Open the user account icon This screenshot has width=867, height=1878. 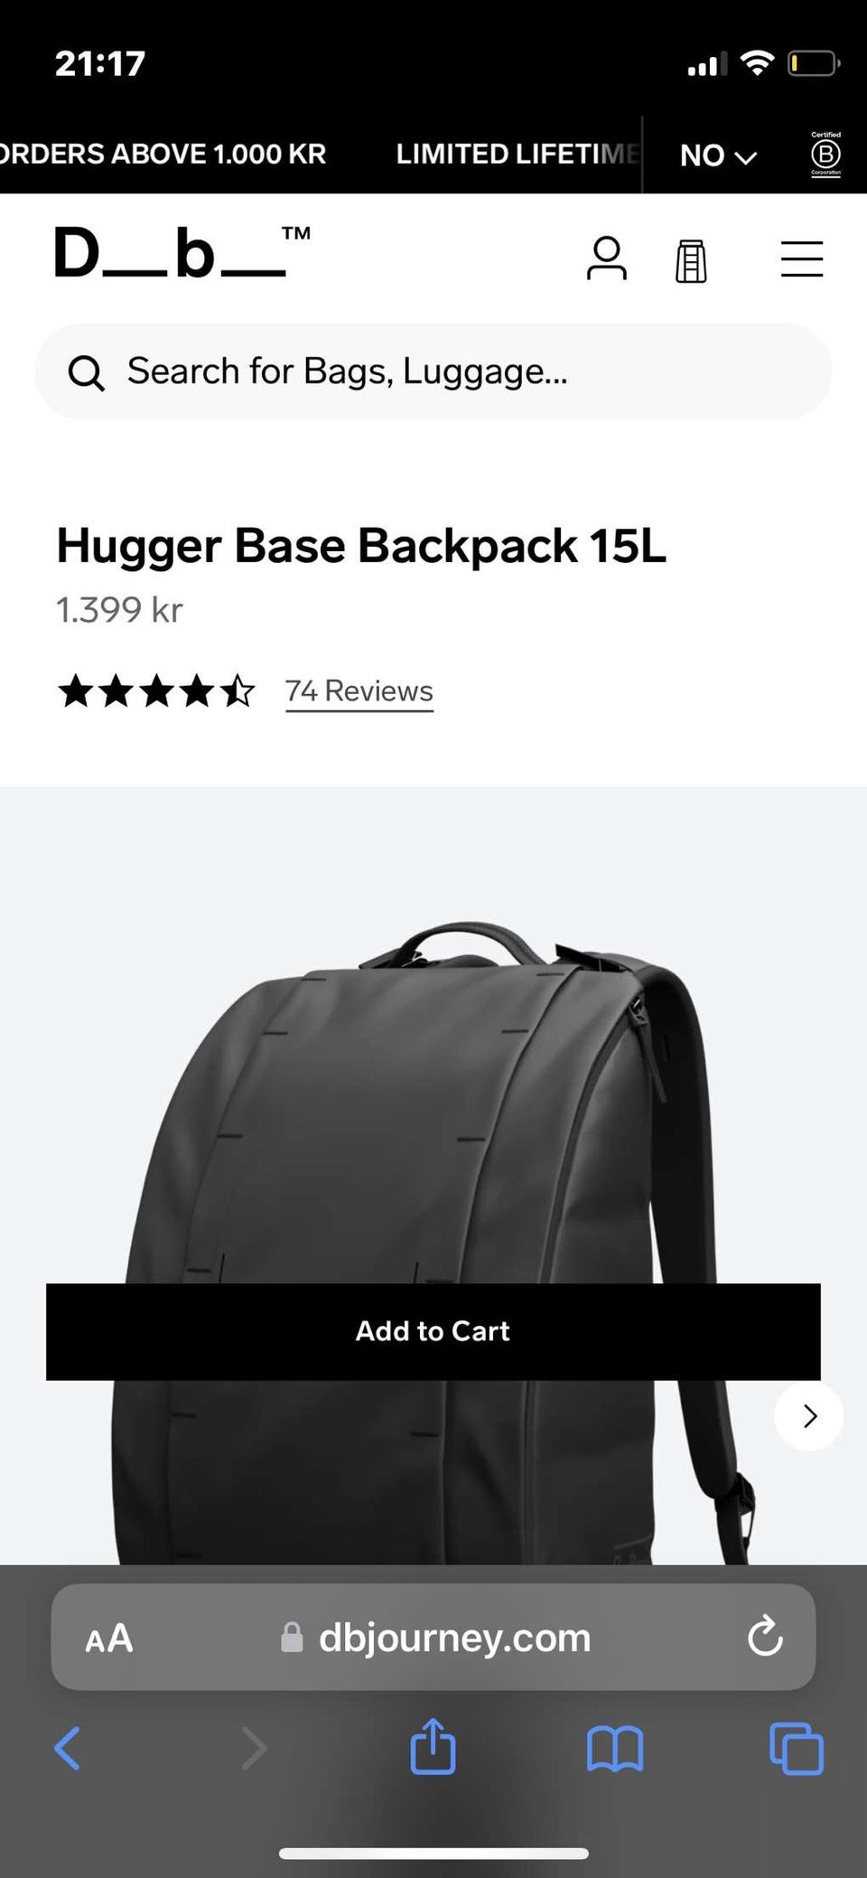click(x=606, y=258)
